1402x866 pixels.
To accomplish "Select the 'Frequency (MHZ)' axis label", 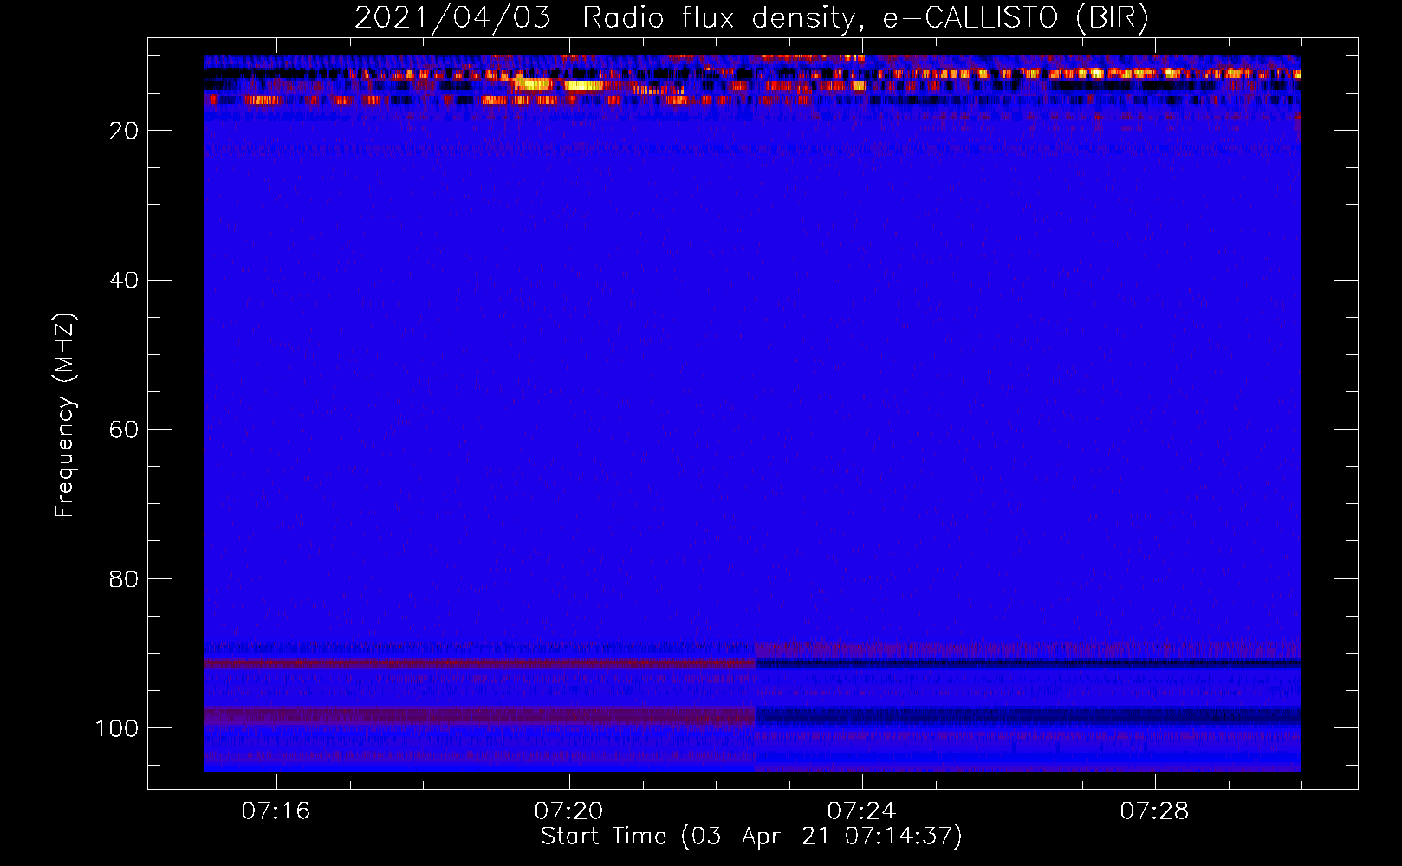I will [x=65, y=416].
